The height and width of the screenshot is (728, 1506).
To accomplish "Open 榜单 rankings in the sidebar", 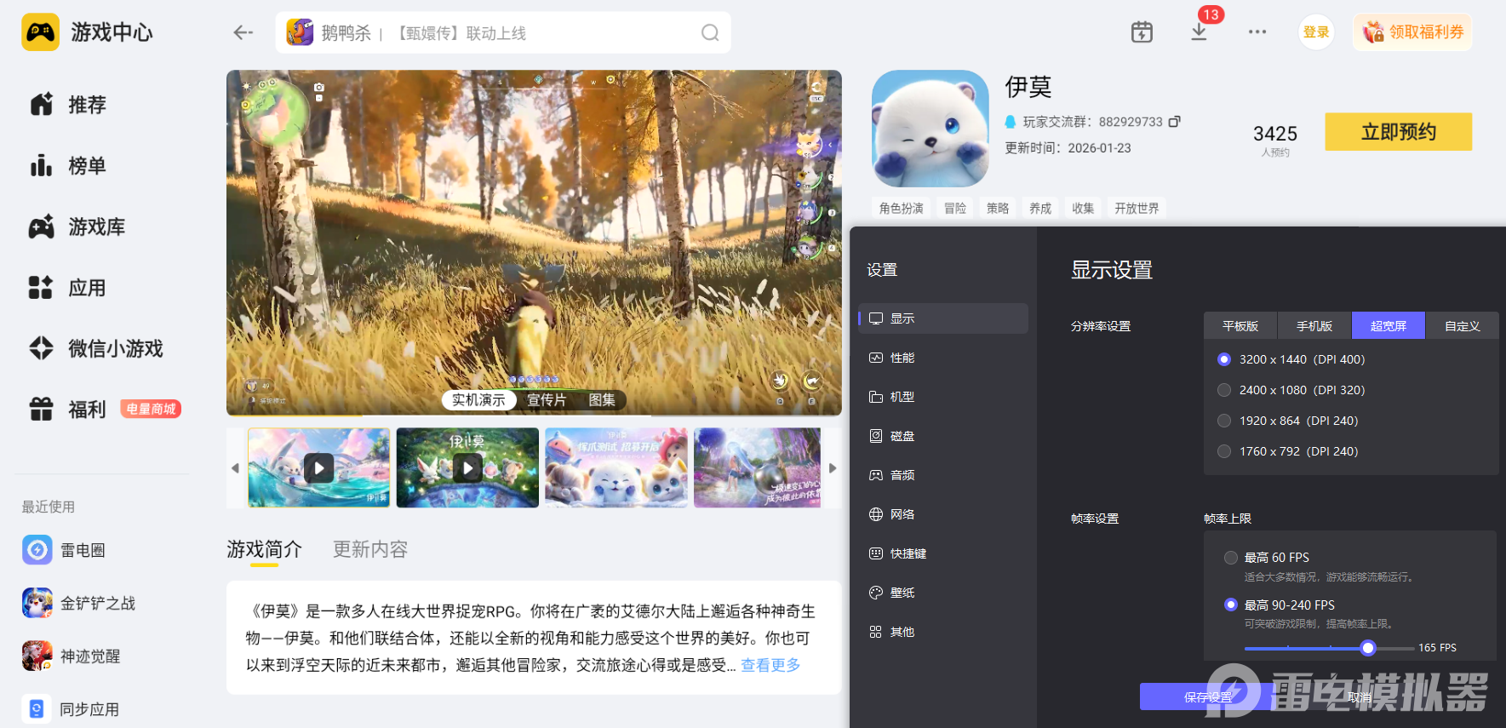I will (68, 166).
